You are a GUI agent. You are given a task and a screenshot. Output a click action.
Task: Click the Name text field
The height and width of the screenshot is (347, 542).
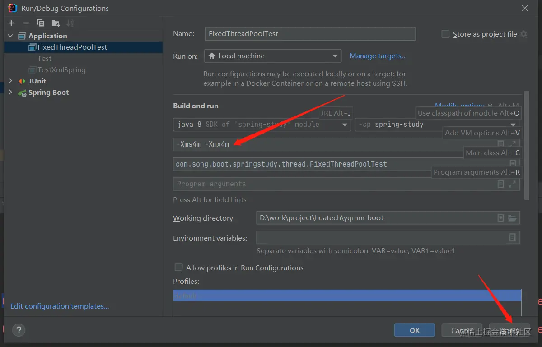click(310, 34)
